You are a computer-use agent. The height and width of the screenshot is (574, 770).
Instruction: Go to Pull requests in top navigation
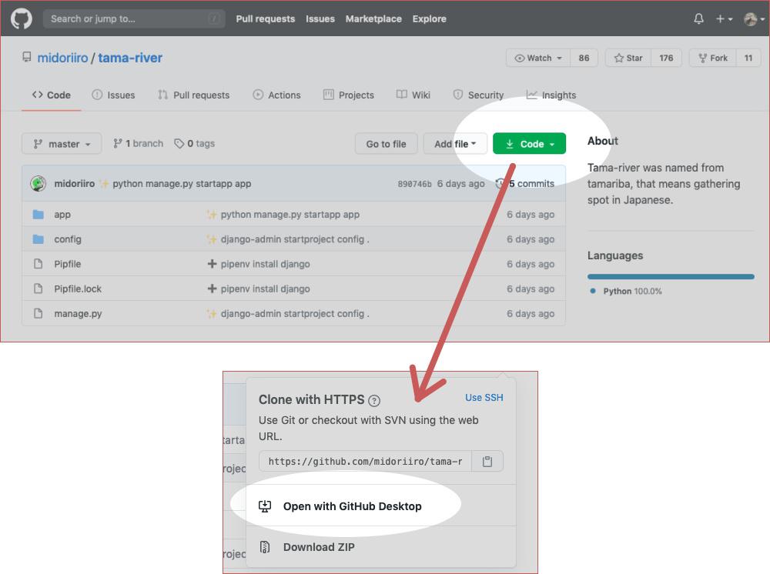tap(265, 18)
